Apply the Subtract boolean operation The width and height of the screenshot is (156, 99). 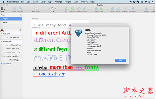click(x=118, y=9)
